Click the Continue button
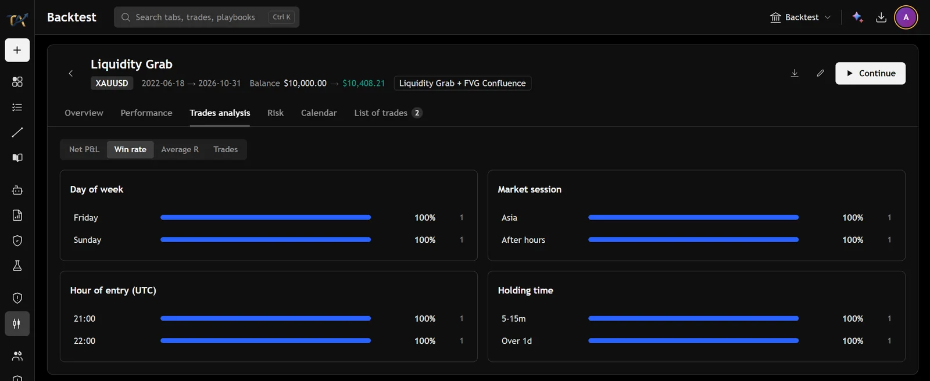 point(870,73)
